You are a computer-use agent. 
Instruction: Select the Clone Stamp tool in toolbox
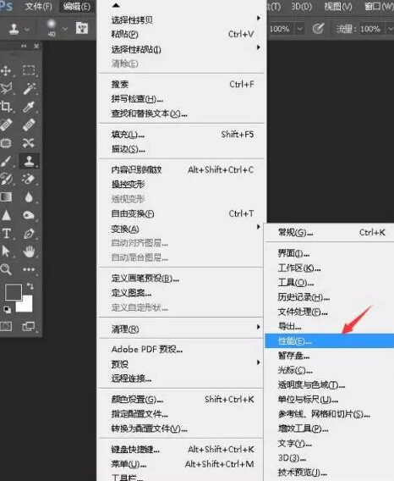(29, 161)
